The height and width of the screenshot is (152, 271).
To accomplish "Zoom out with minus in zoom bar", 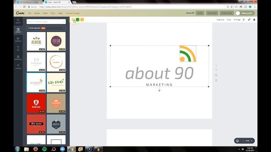I will [x=243, y=141].
